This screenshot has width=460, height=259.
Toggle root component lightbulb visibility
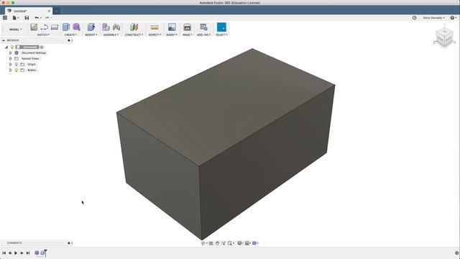click(x=12, y=47)
